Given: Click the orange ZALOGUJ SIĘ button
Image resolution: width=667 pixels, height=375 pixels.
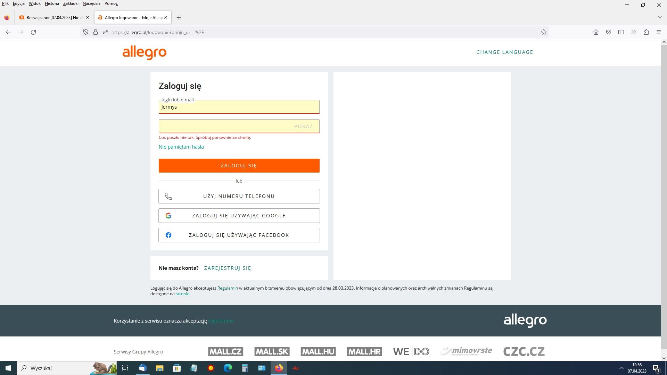Looking at the screenshot, I should pos(239,166).
